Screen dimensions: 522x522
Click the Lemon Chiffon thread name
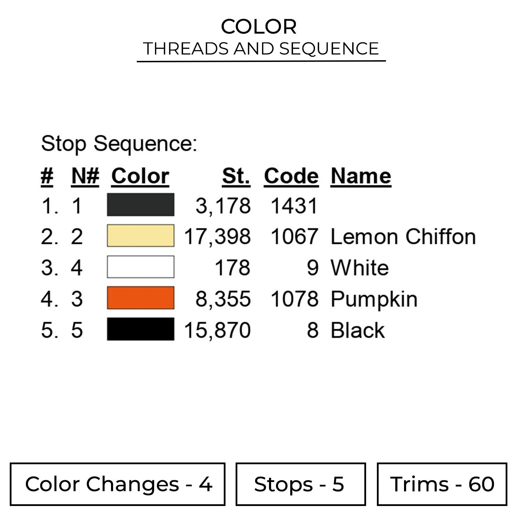(x=403, y=237)
